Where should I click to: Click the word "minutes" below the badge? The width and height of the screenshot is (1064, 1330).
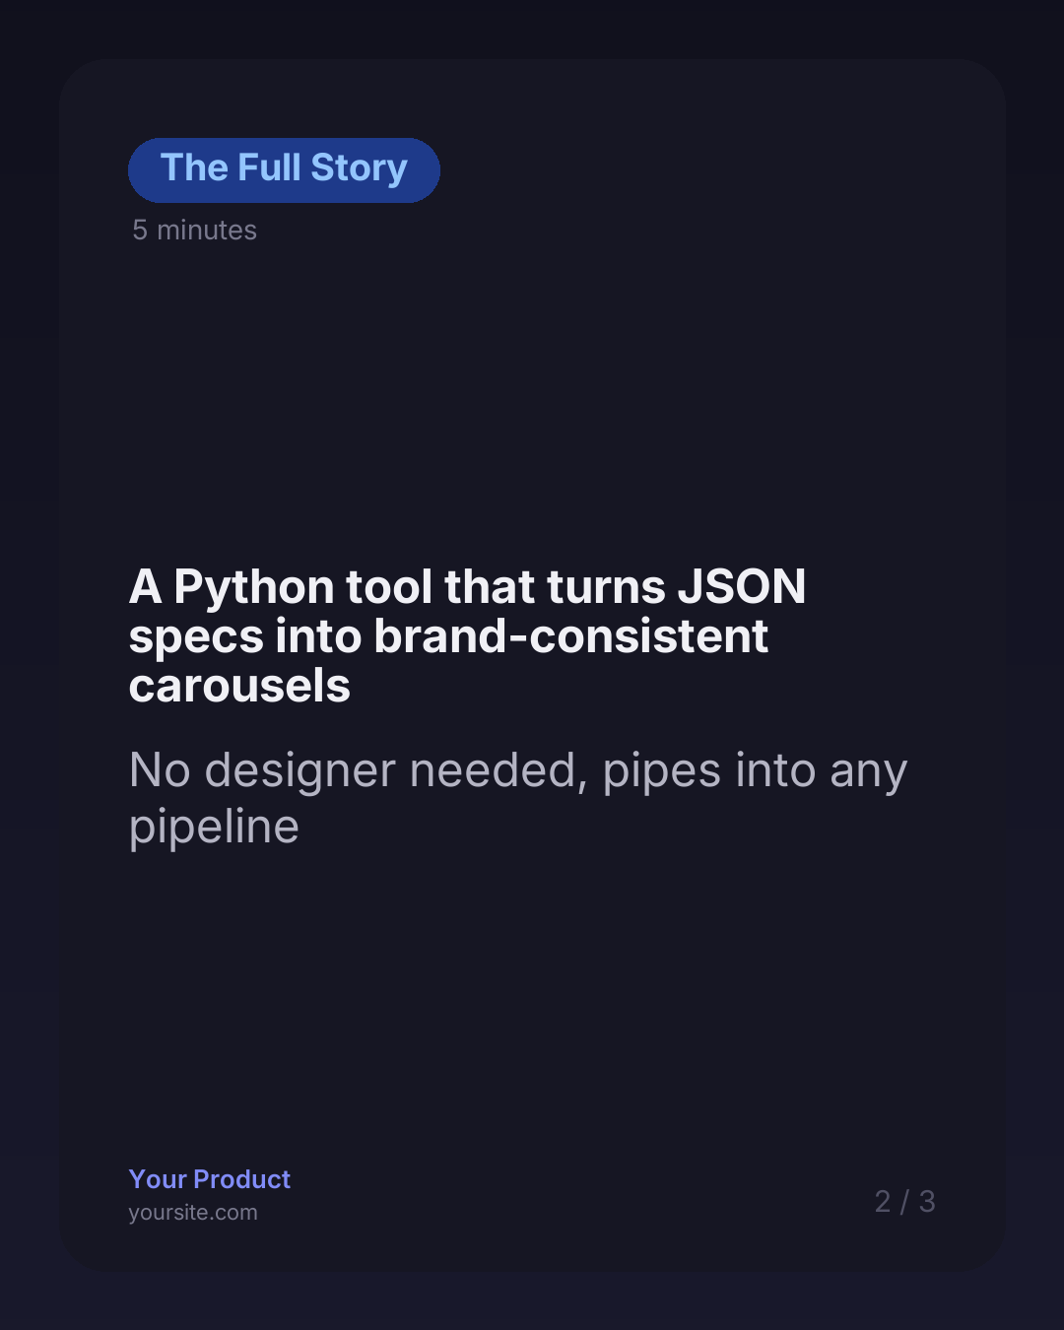pyautogui.click(x=207, y=231)
